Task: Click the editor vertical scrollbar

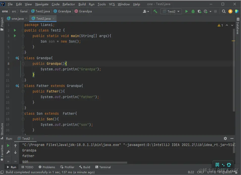Action: [x=234, y=70]
